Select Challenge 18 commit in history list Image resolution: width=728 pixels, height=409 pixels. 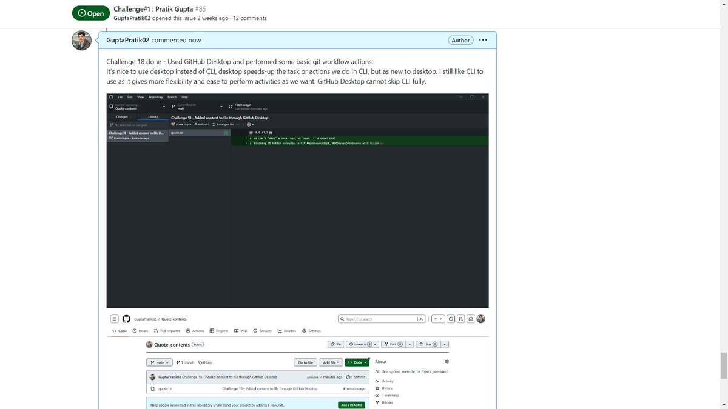[137, 135]
